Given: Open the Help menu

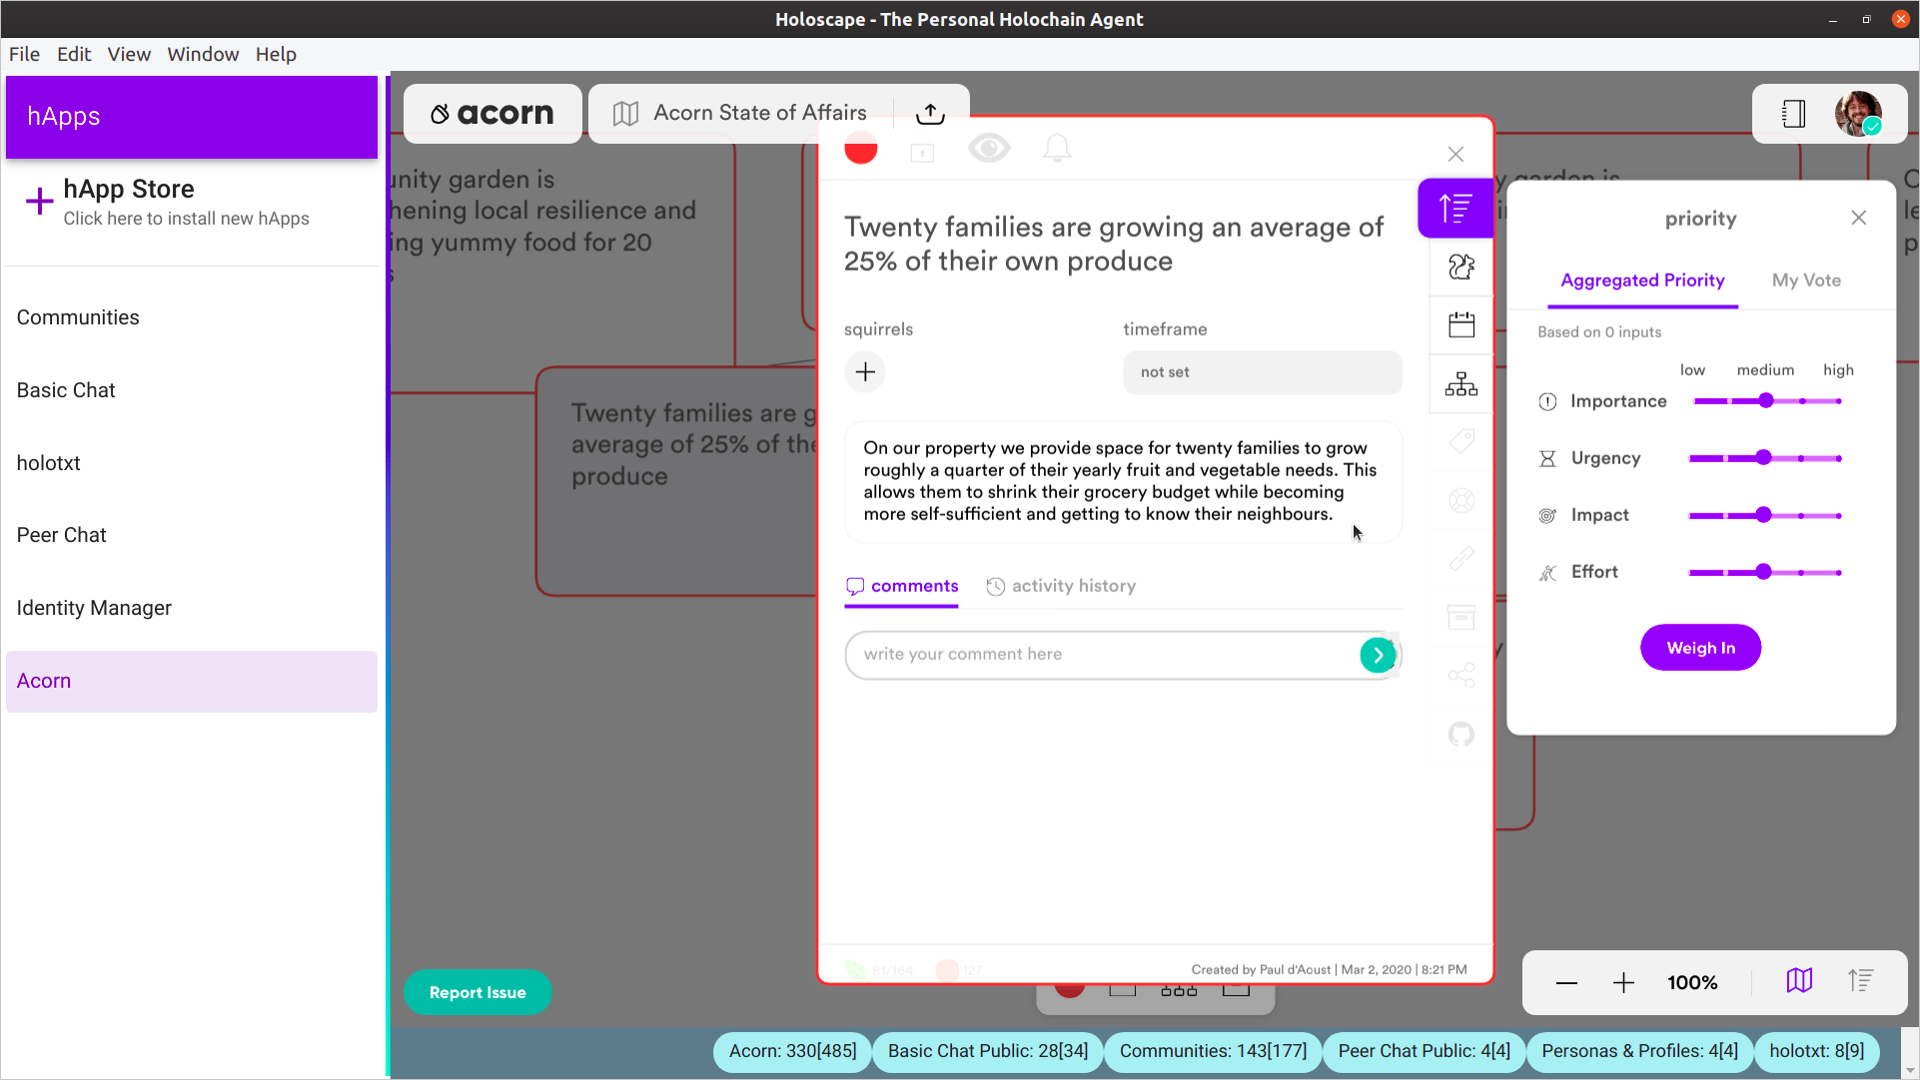Looking at the screenshot, I should click(276, 54).
